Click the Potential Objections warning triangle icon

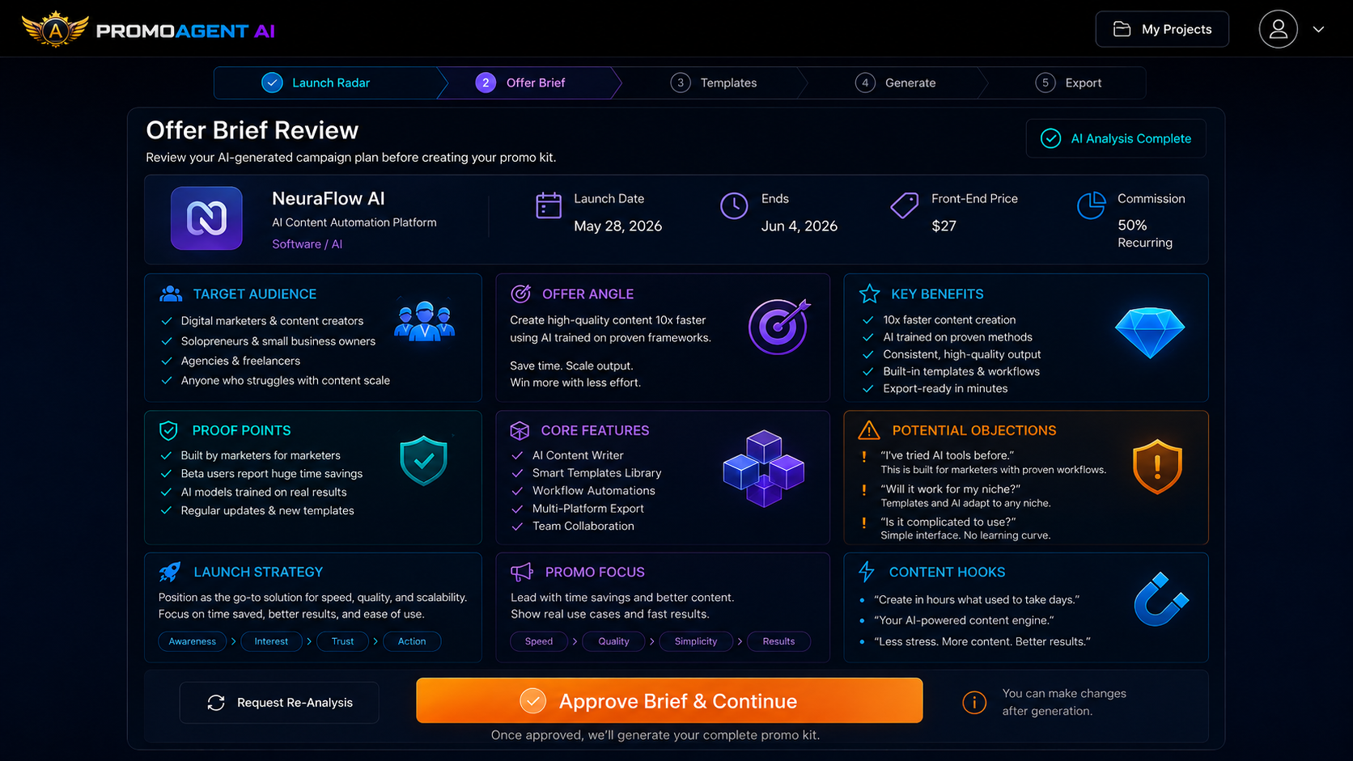pyautogui.click(x=869, y=430)
